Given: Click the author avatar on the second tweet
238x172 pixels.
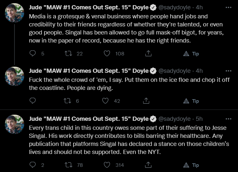Looking at the screenshot, I should point(15,76).
